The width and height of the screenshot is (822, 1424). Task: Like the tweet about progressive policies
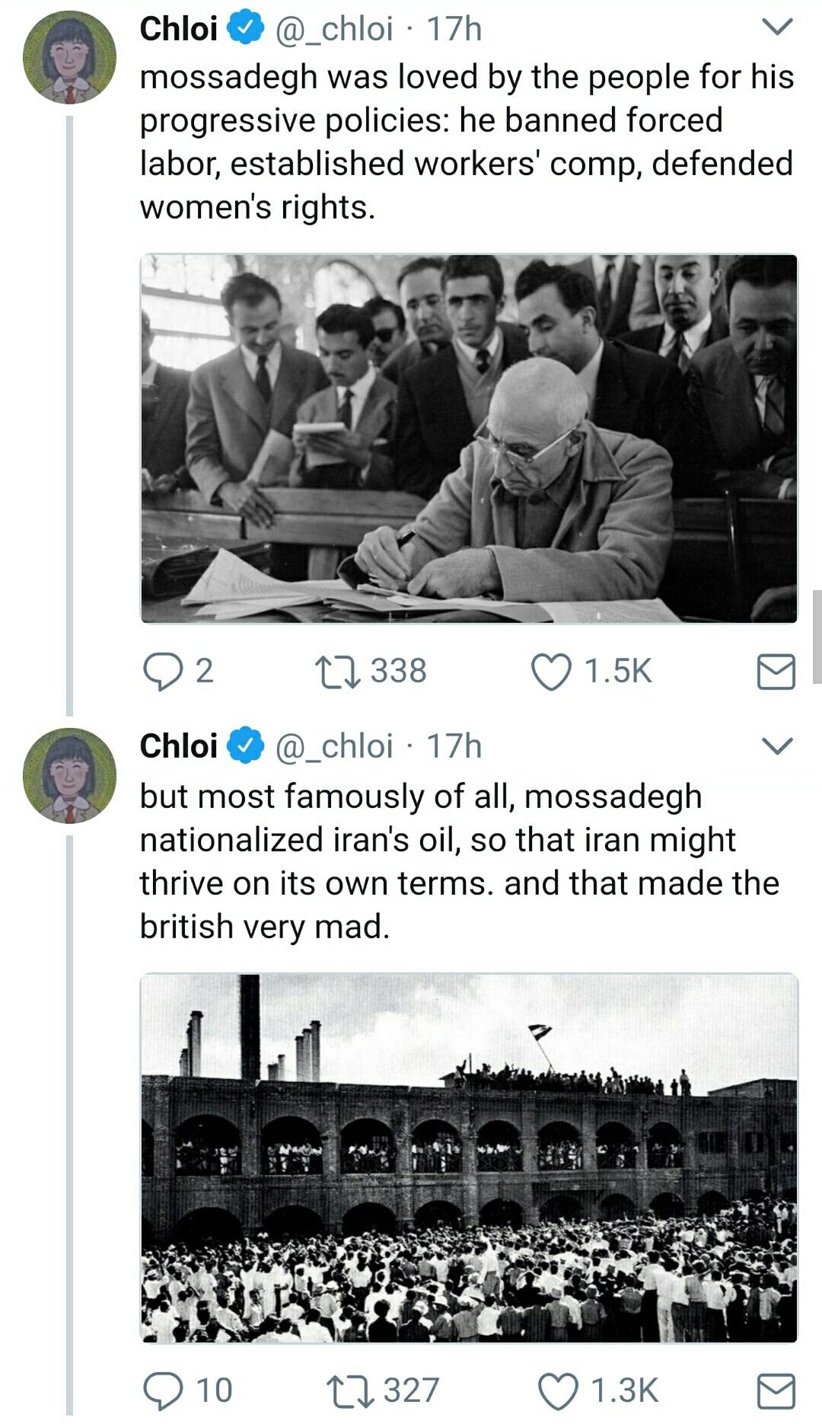551,672
